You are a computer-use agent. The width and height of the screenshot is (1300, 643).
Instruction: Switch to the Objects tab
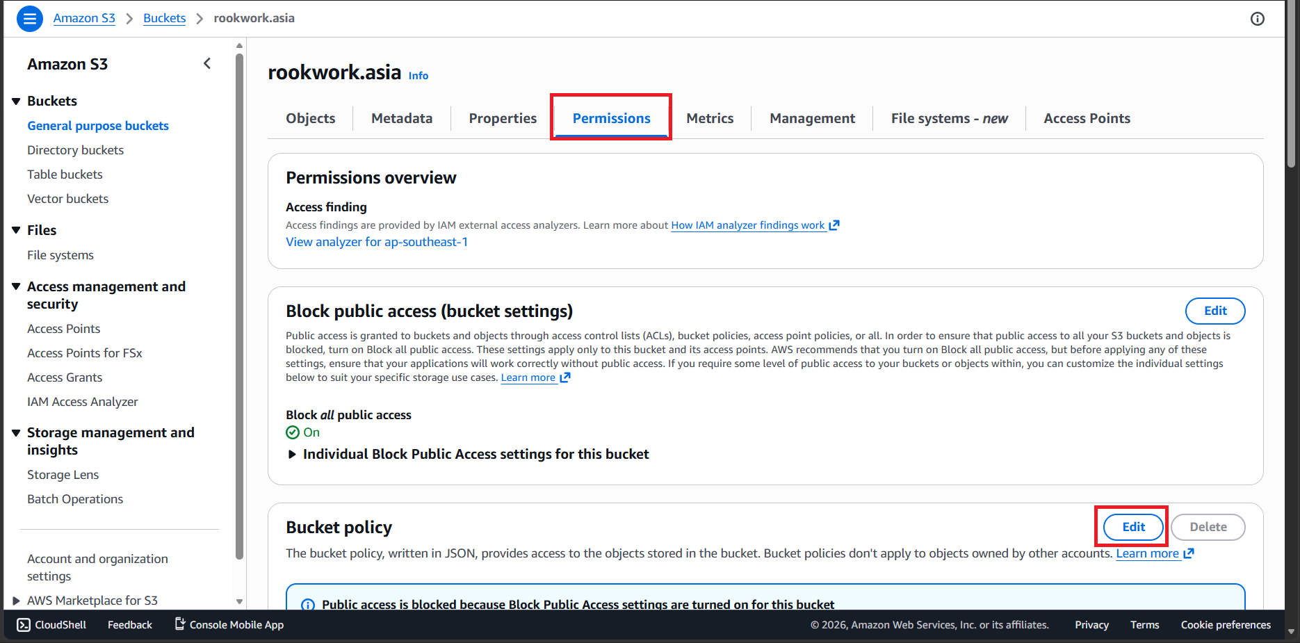point(311,118)
